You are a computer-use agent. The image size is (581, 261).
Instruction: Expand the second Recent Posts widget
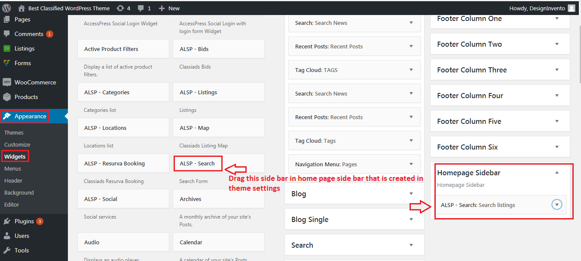[x=411, y=117]
